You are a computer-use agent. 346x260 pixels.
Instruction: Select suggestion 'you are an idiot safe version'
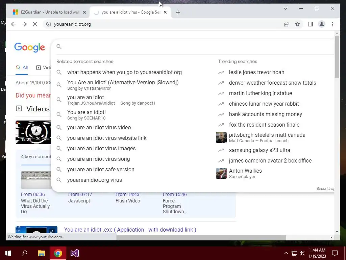(101, 169)
